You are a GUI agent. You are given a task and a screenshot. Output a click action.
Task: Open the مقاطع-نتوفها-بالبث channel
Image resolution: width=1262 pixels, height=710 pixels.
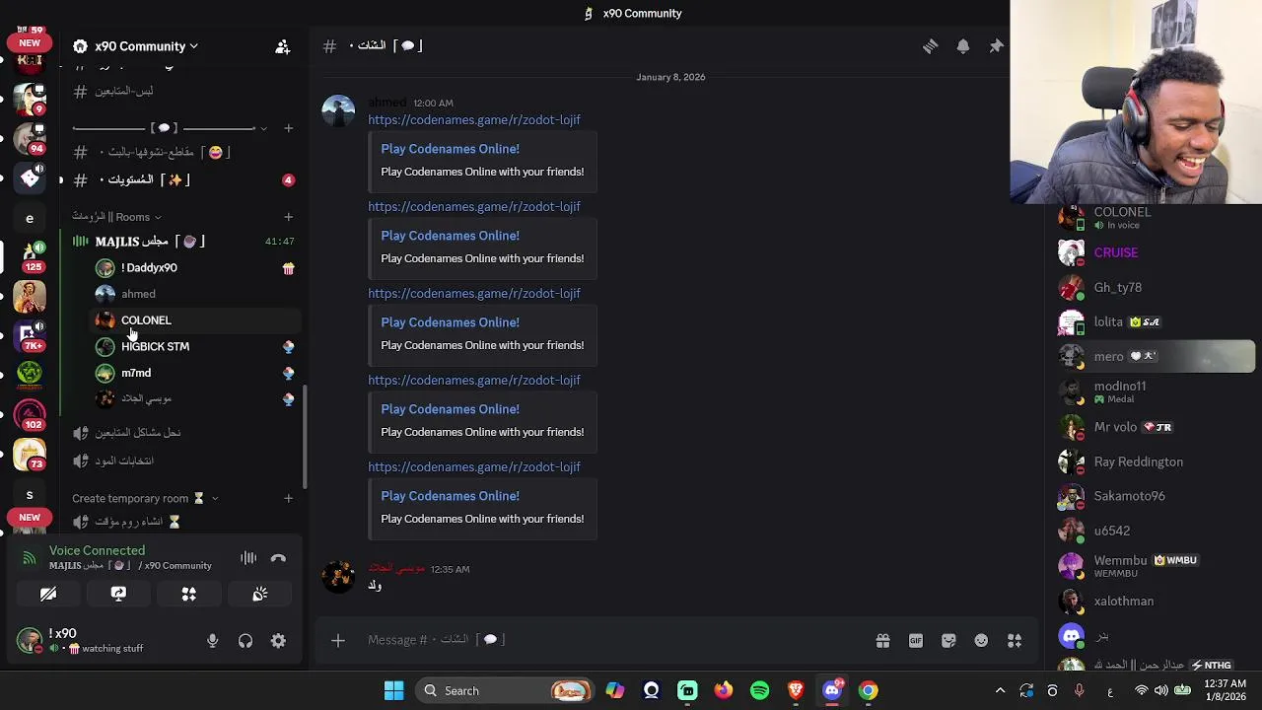click(183, 152)
